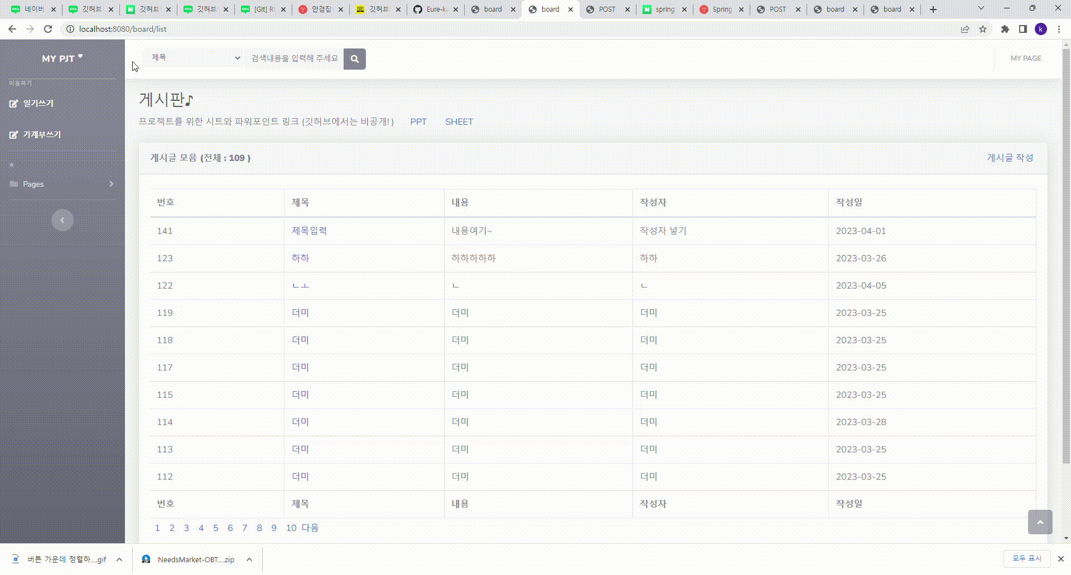Open the Chrome extensions puzzle icon
Viewport: 1071px width, 575px height.
tap(1004, 29)
